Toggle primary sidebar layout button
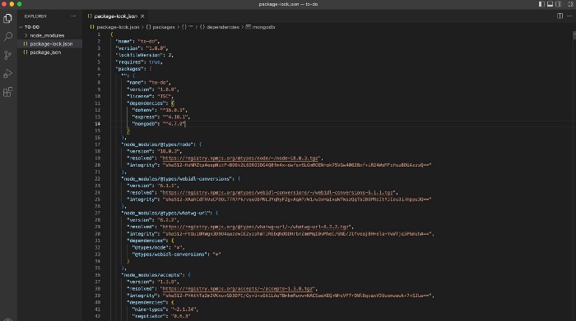Viewport: 576px width, 321px height. (541, 4)
